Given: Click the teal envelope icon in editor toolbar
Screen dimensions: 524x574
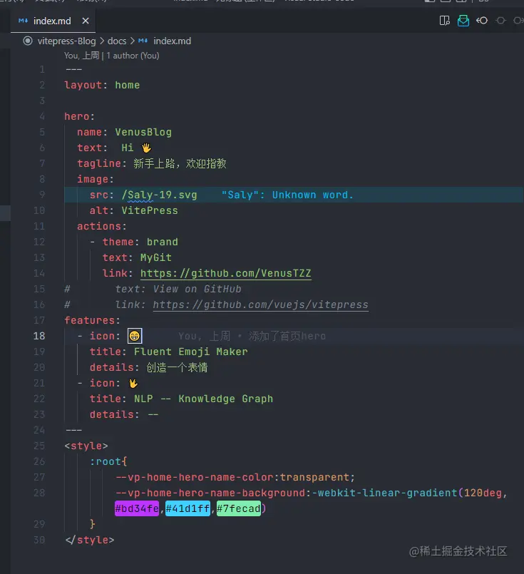Looking at the screenshot, I should click(463, 21).
